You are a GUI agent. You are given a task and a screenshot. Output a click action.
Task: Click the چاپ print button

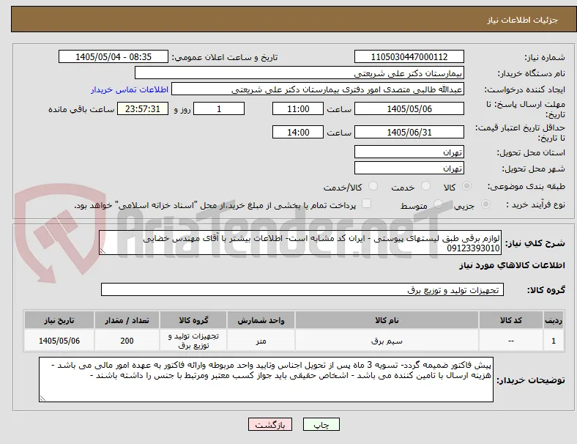321,424
